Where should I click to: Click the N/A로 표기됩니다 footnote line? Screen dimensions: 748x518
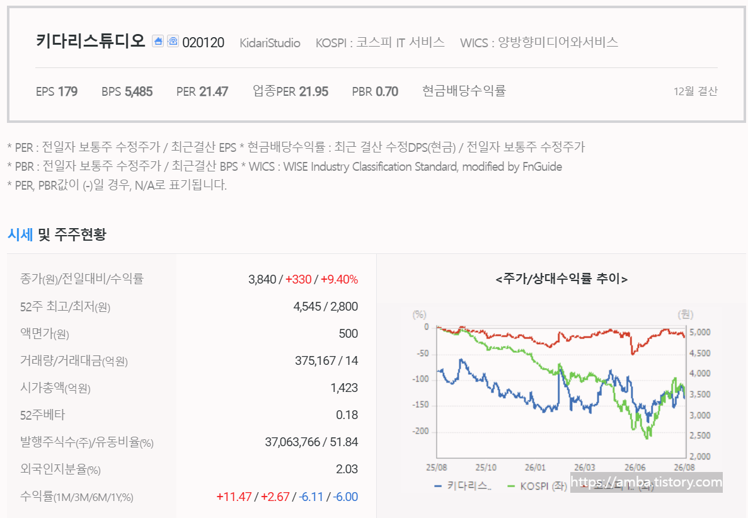click(x=117, y=185)
